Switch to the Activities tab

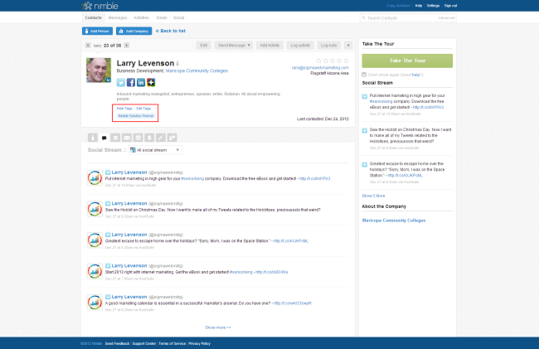click(x=141, y=17)
